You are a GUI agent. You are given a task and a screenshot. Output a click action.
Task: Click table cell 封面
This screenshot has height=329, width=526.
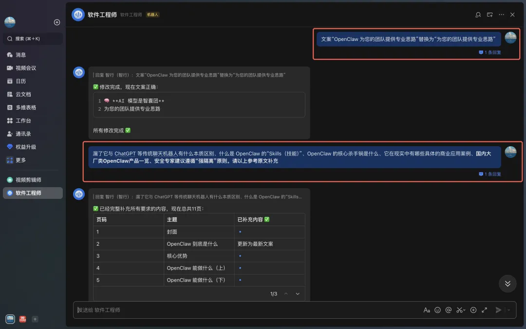[199, 232]
